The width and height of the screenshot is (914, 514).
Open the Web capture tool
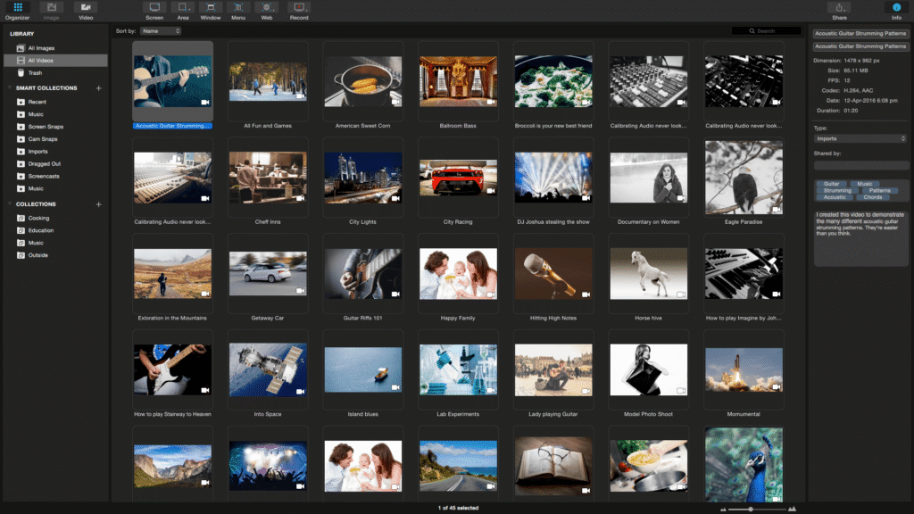pyautogui.click(x=266, y=10)
